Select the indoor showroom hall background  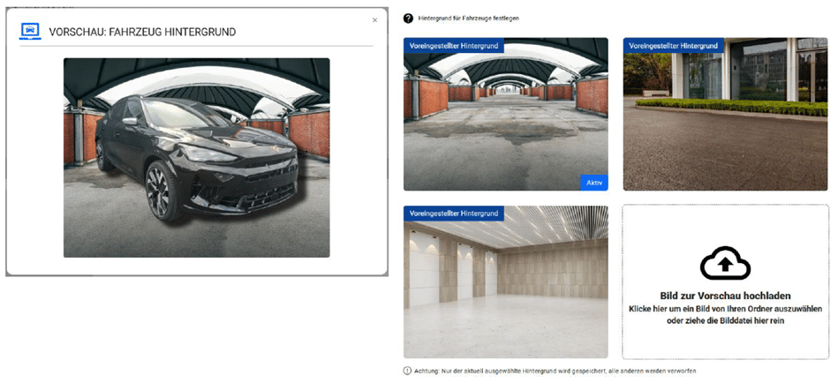point(505,287)
